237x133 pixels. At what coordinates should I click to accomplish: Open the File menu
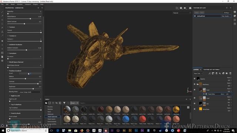click(x=2, y=4)
